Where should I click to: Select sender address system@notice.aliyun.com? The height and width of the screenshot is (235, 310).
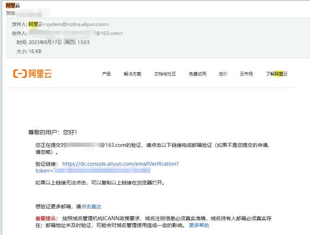[x=76, y=24]
